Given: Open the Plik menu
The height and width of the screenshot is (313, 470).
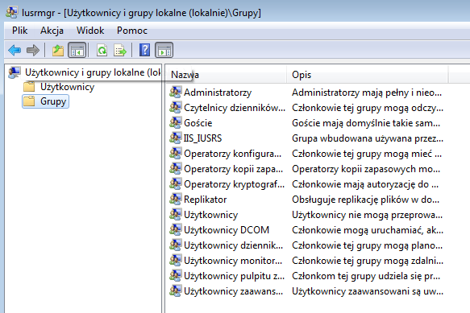Looking at the screenshot, I should [x=20, y=31].
